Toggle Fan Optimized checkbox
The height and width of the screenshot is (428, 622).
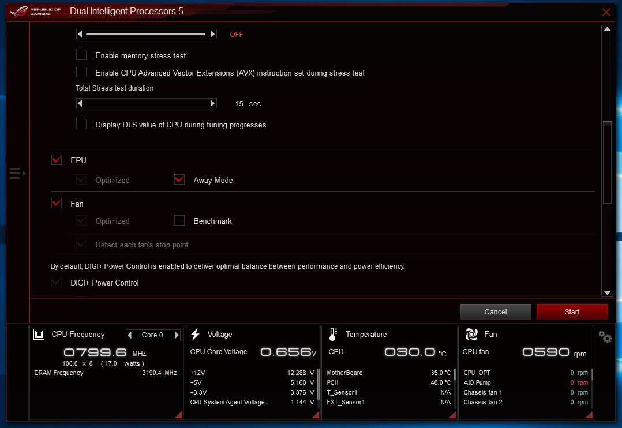coord(81,220)
